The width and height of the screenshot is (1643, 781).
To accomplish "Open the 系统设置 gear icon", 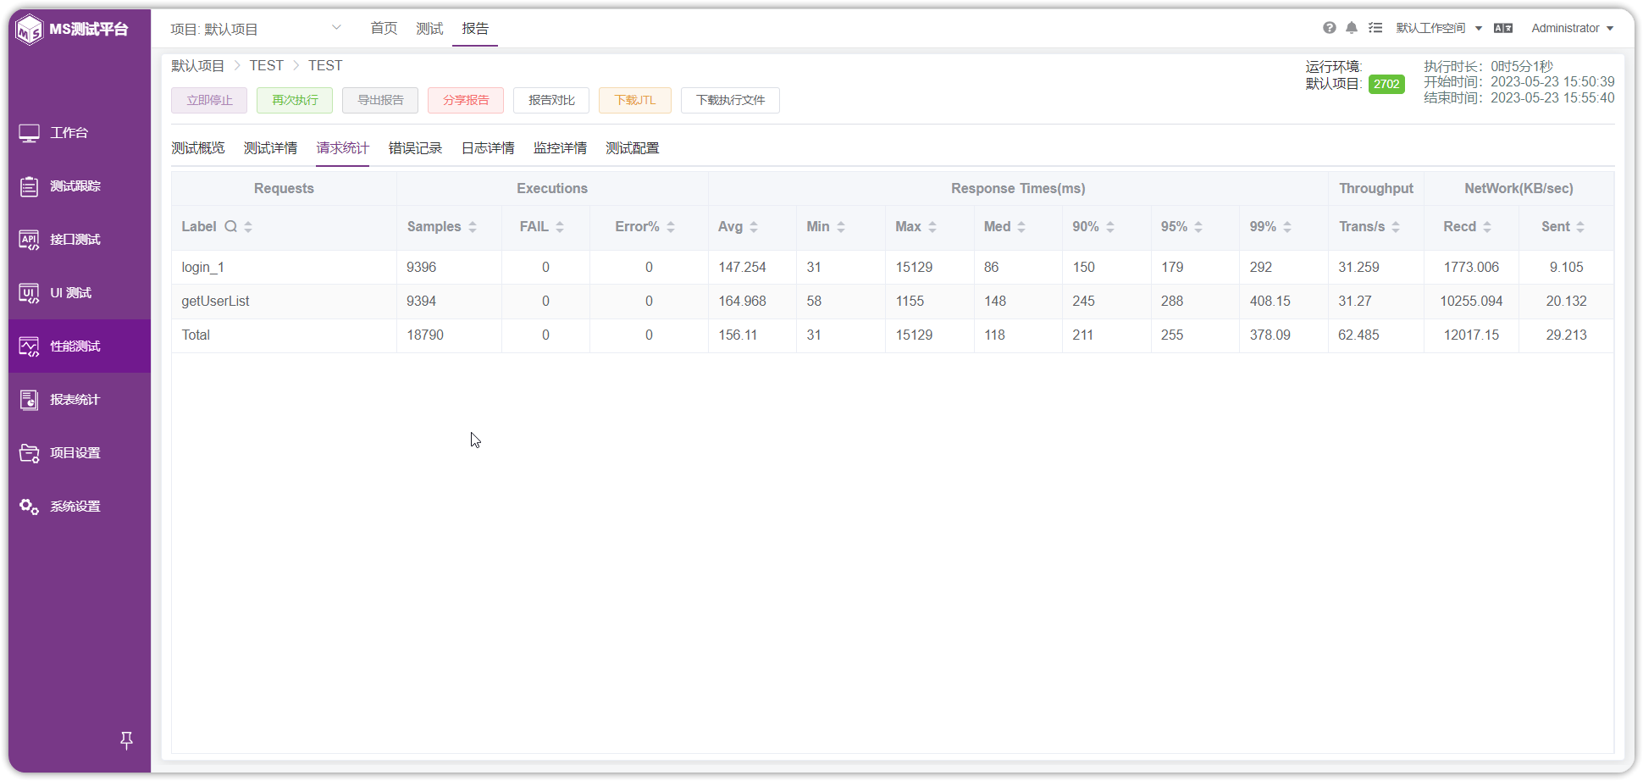I will pyautogui.click(x=29, y=507).
